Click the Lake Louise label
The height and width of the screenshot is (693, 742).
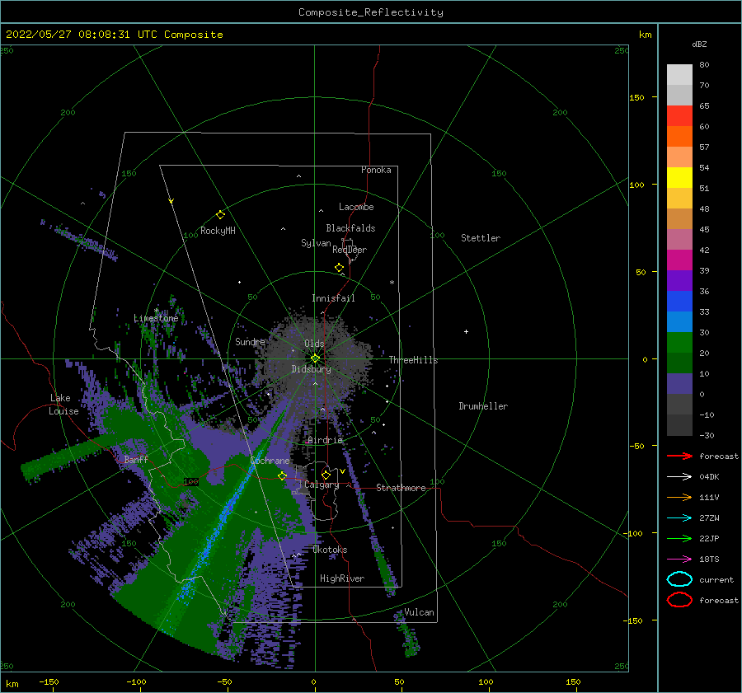coord(63,405)
